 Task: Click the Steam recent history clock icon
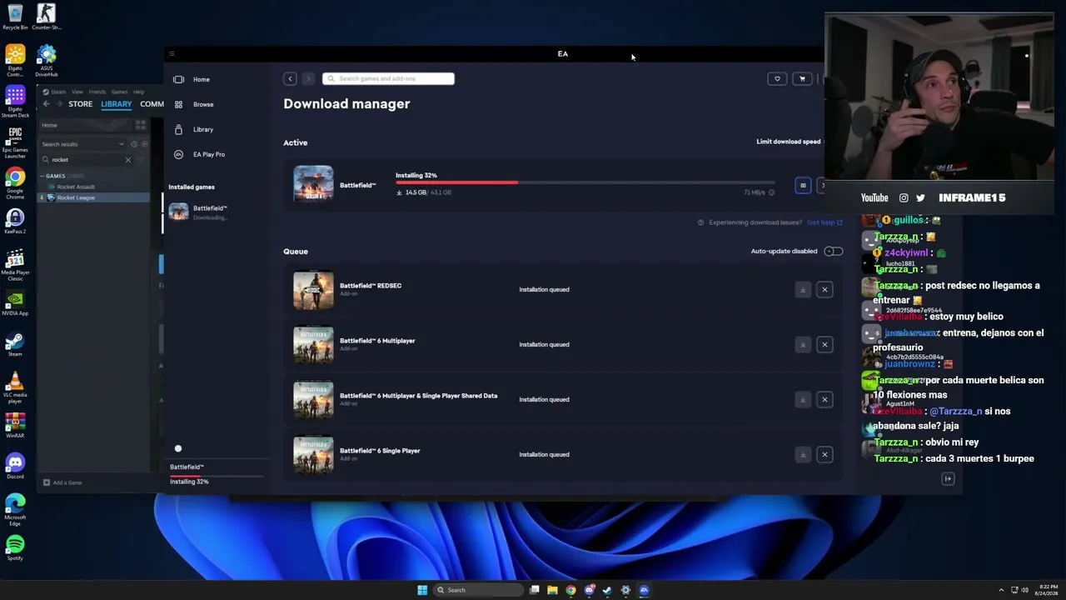(x=133, y=144)
